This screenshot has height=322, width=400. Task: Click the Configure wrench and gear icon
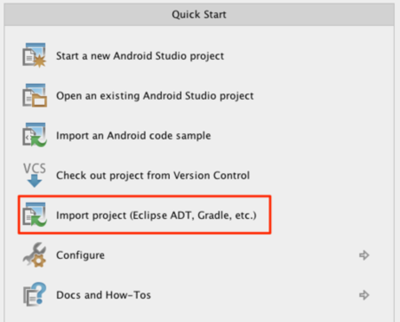coord(34,255)
